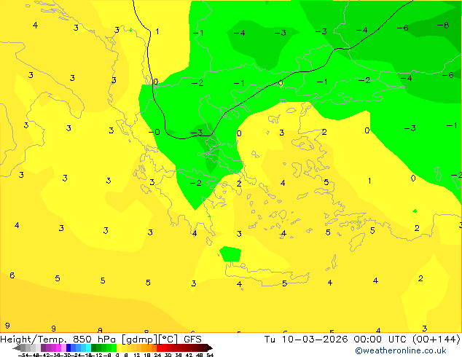
Task: Click the darkest green swatch in the scale
Action: (x=94, y=348)
